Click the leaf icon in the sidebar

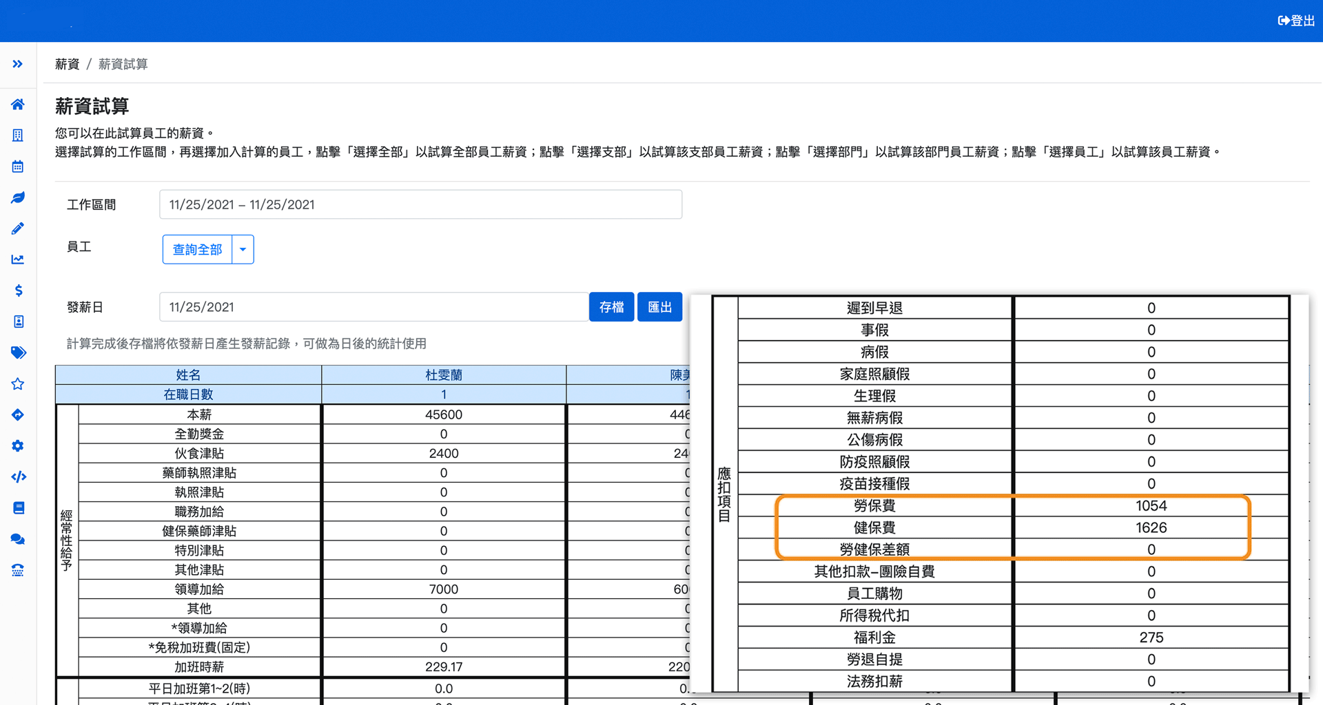(x=17, y=198)
